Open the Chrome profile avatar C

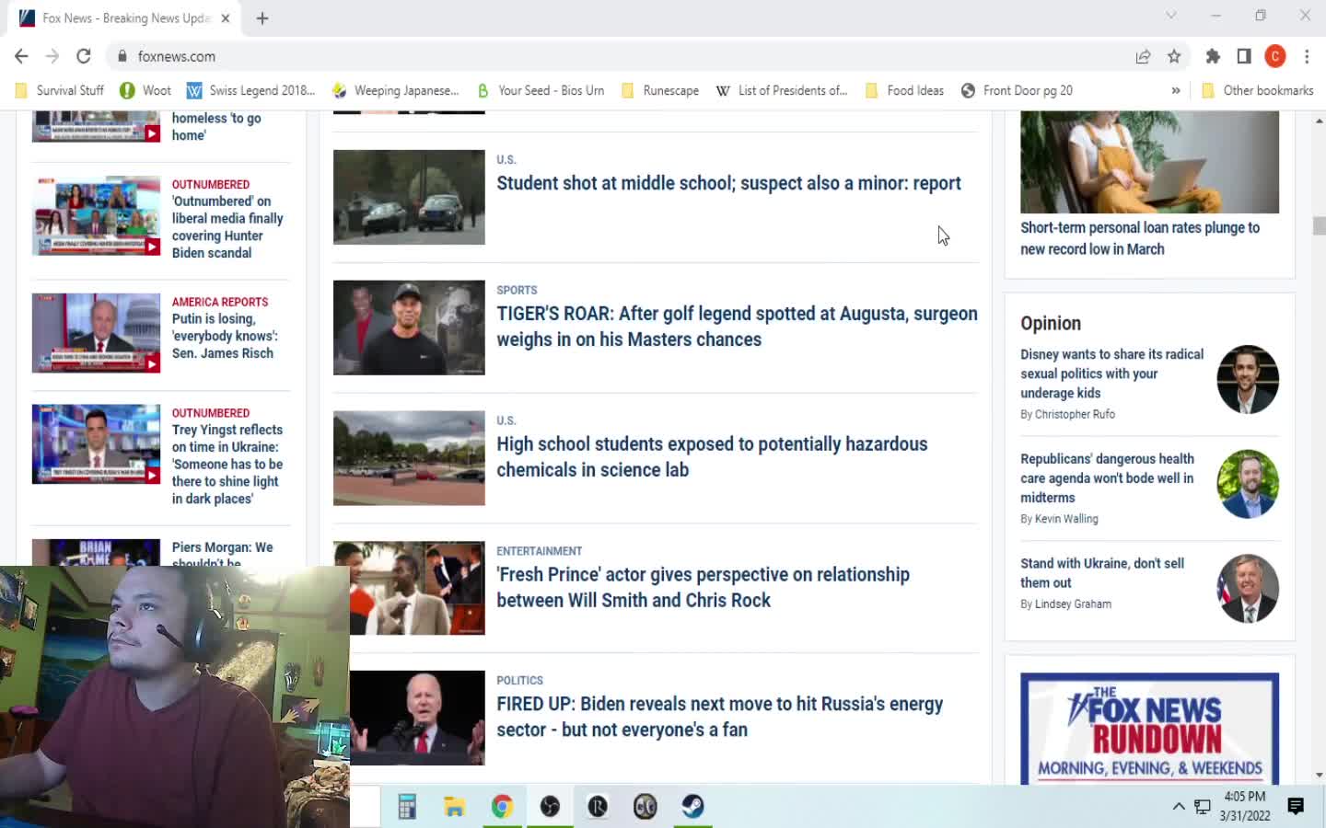pyautogui.click(x=1275, y=56)
